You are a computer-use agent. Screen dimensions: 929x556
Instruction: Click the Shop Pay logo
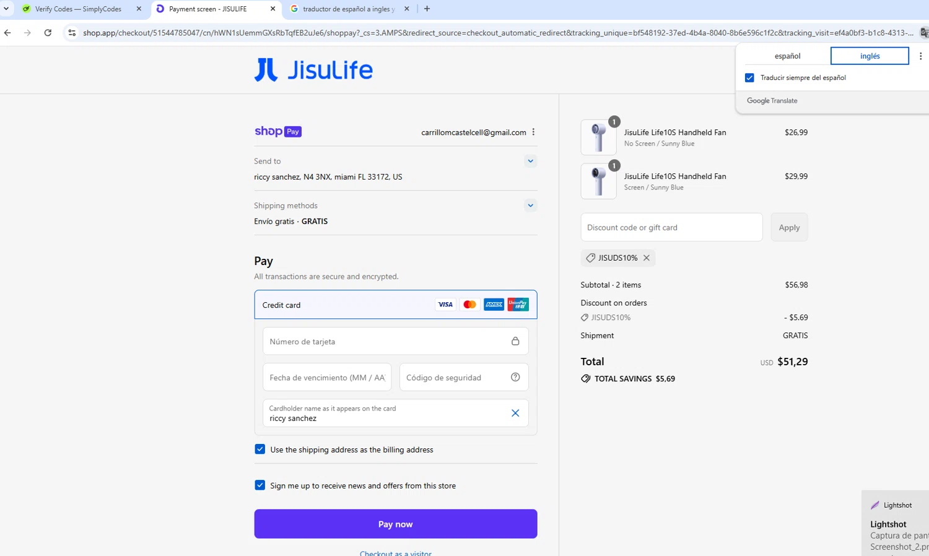[x=277, y=131]
